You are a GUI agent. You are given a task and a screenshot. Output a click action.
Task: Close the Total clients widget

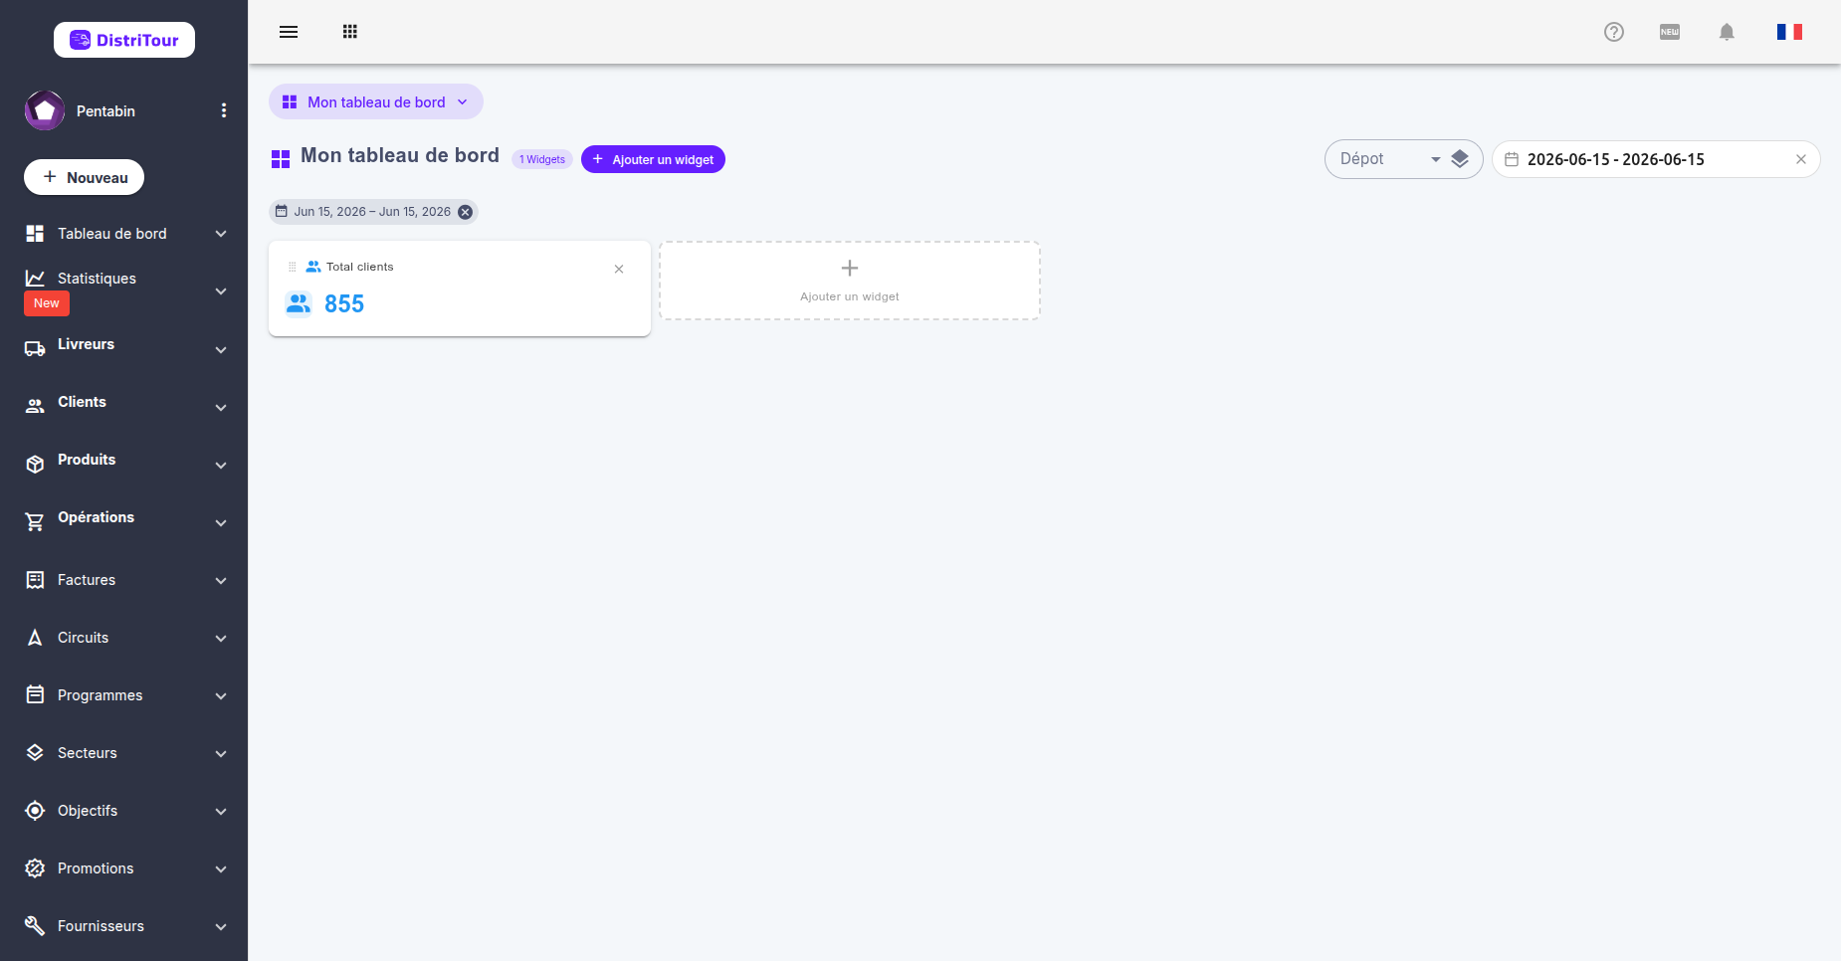(619, 269)
